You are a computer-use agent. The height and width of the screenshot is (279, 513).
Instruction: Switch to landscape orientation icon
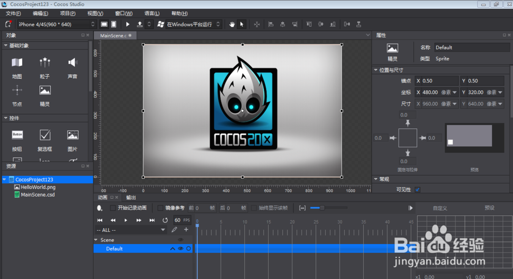pyautogui.click(x=104, y=24)
